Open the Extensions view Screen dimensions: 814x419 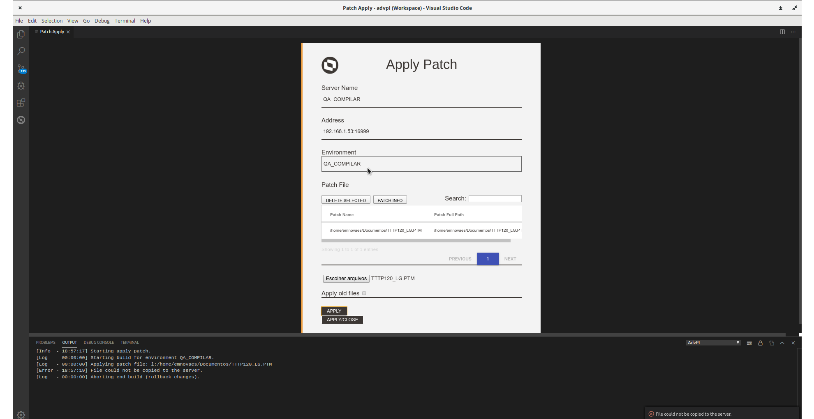click(x=21, y=103)
